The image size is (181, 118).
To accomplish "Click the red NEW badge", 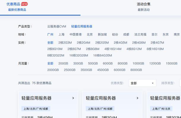I will coord(24,4).
